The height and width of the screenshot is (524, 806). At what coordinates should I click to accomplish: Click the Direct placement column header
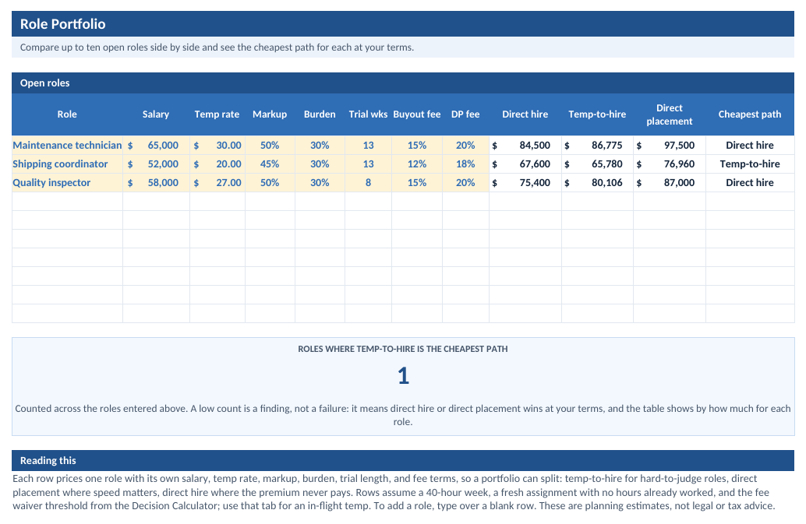click(x=670, y=114)
